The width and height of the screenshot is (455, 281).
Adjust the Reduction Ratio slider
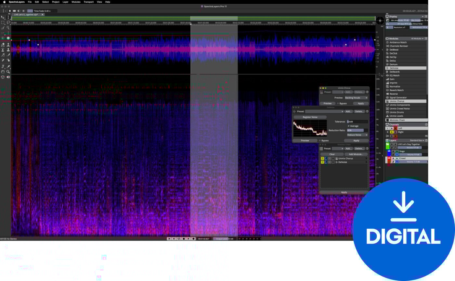pos(356,130)
